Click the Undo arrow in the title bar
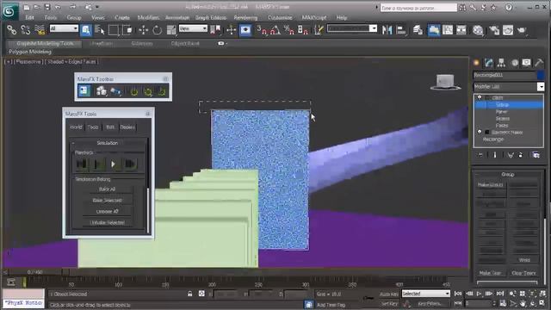The height and width of the screenshot is (310, 551). click(58, 7)
